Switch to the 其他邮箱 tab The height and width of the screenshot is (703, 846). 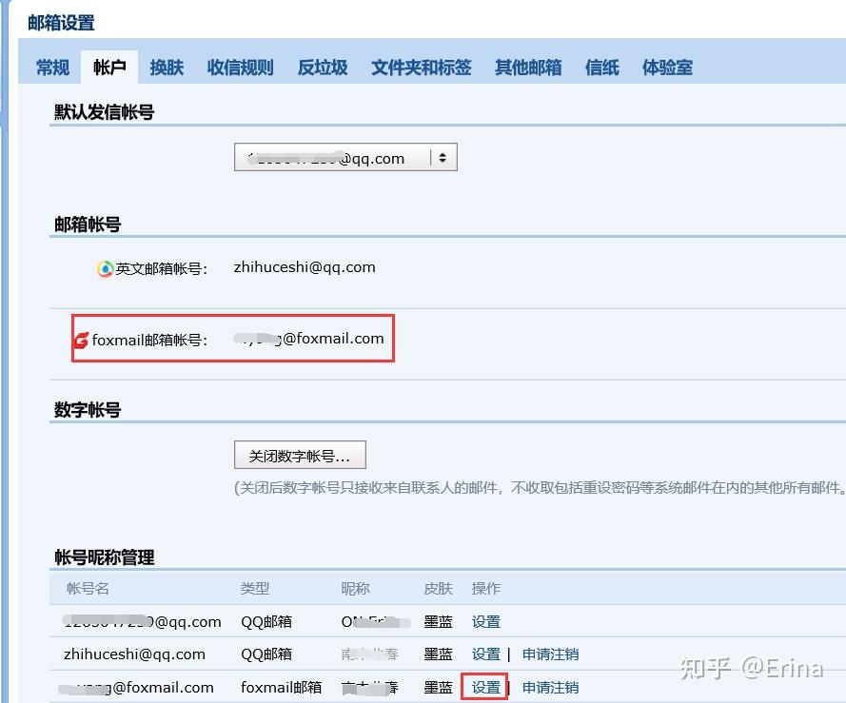528,68
